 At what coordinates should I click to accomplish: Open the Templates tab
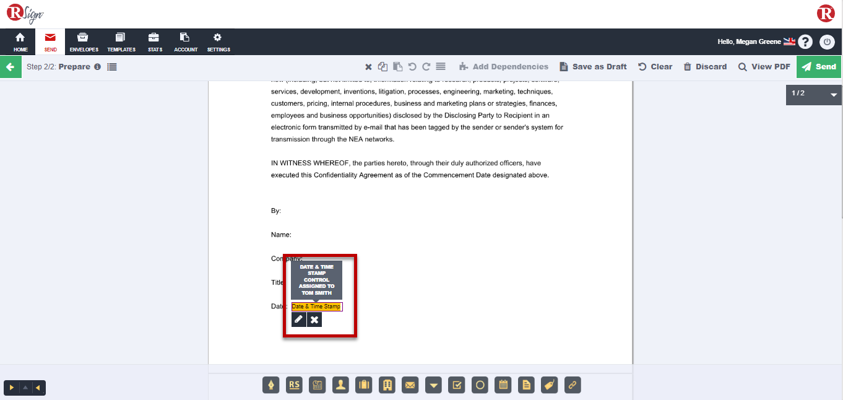(121, 42)
